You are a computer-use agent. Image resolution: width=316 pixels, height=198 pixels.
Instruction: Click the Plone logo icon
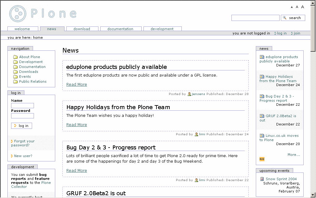(x=18, y=14)
